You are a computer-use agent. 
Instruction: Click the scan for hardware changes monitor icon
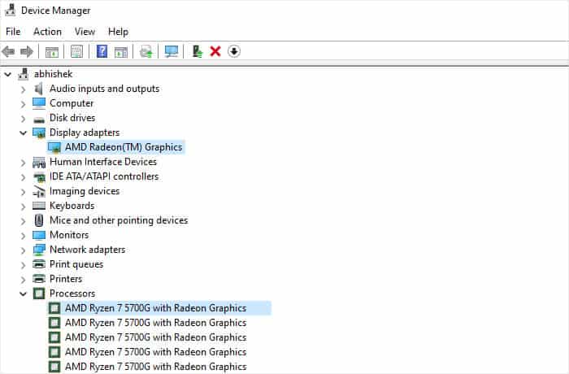[172, 51]
